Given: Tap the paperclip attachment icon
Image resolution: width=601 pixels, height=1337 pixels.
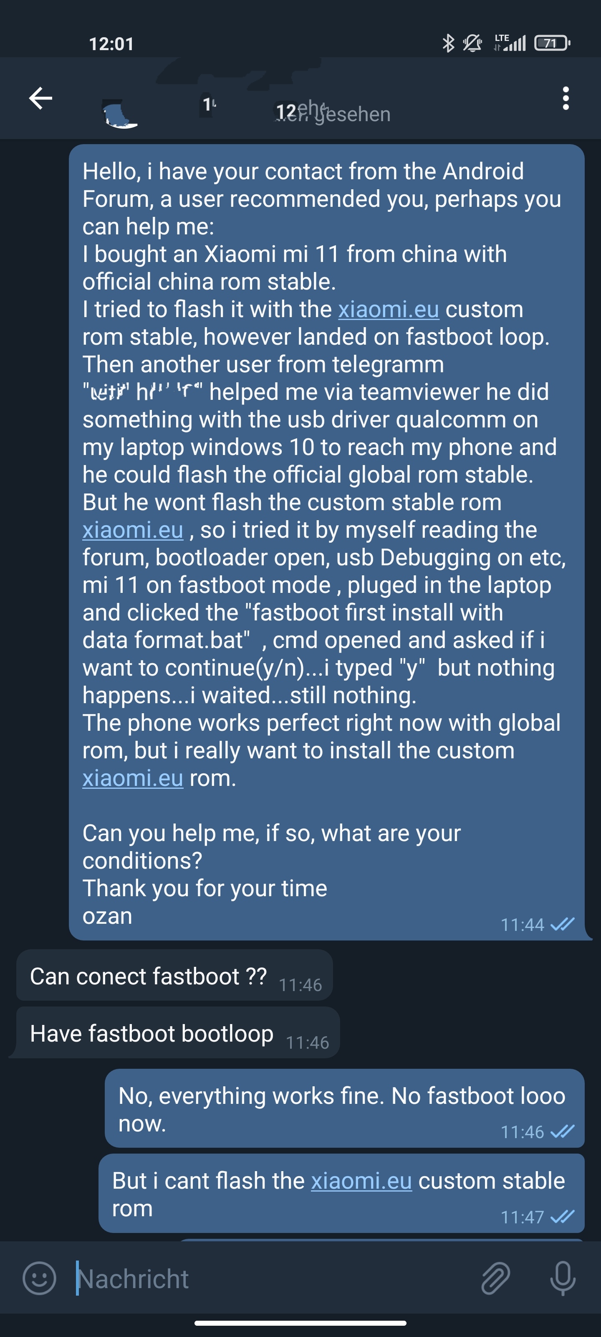Looking at the screenshot, I should point(496,1279).
